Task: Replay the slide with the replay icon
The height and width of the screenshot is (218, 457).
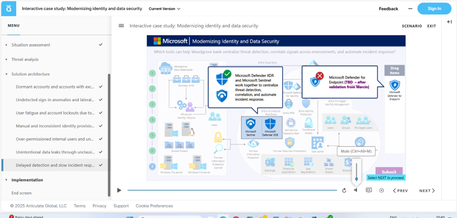Action: click(344, 190)
